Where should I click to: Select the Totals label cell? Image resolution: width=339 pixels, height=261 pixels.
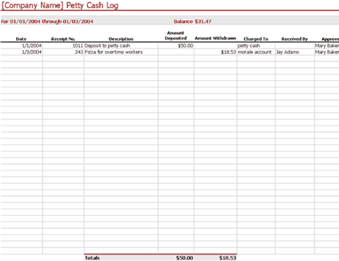point(92,258)
